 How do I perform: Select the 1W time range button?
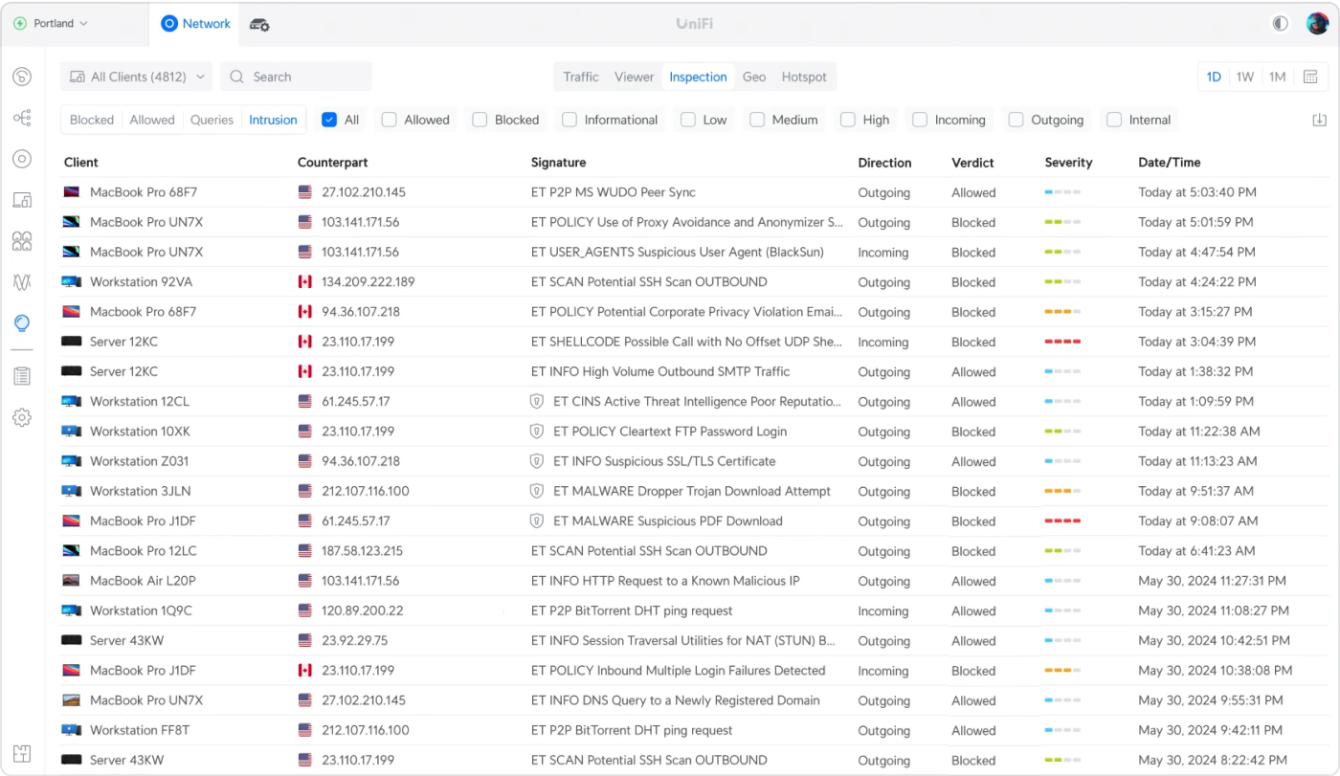[x=1244, y=77]
